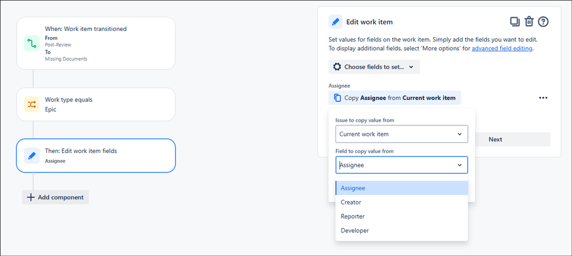
Task: Open the three-dot more options menu
Action: tap(543, 98)
